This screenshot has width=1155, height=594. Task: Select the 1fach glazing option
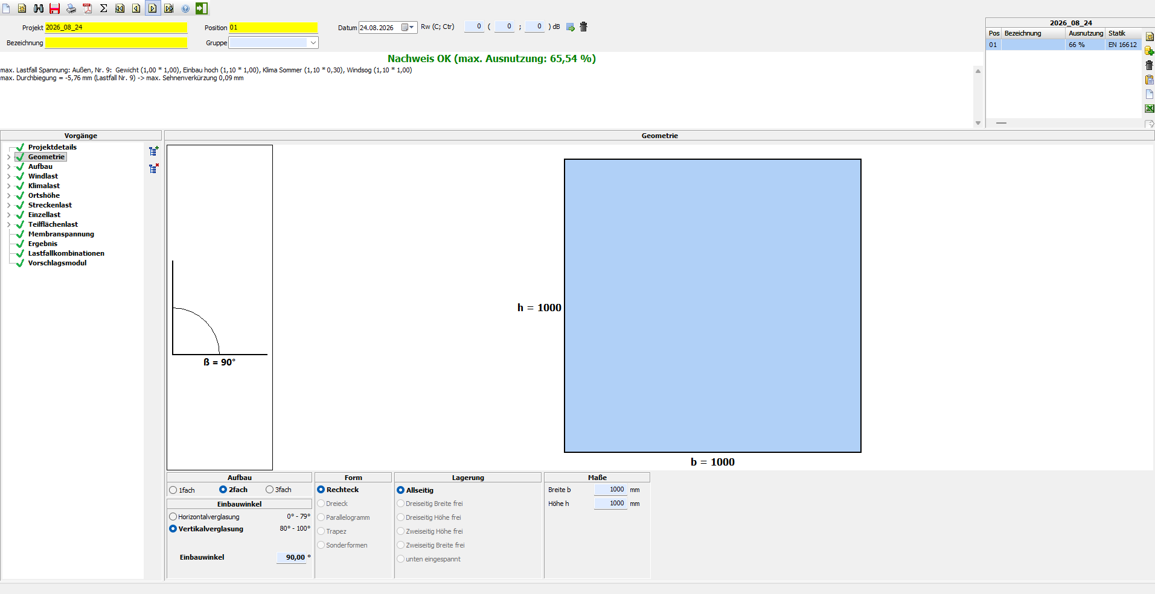[x=173, y=490]
